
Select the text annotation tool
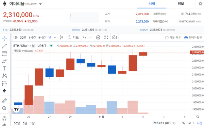tap(4, 68)
